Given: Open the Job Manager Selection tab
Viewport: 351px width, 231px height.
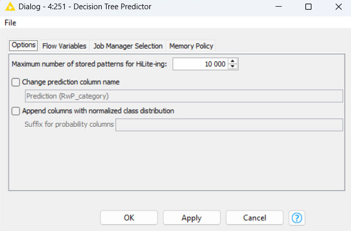Looking at the screenshot, I should pos(128,46).
